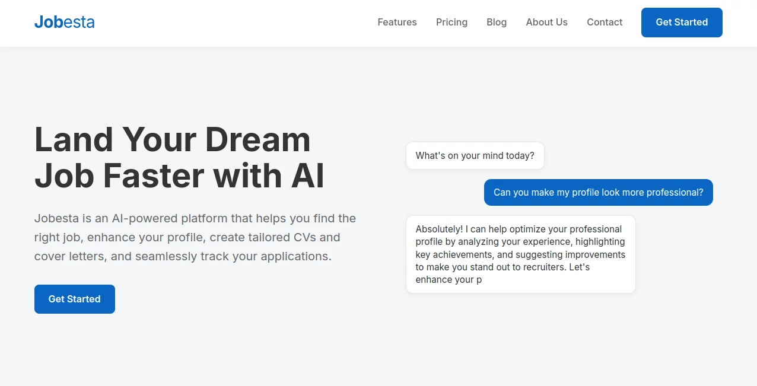Click the blue user message bubble
757x386 pixels.
click(x=598, y=192)
